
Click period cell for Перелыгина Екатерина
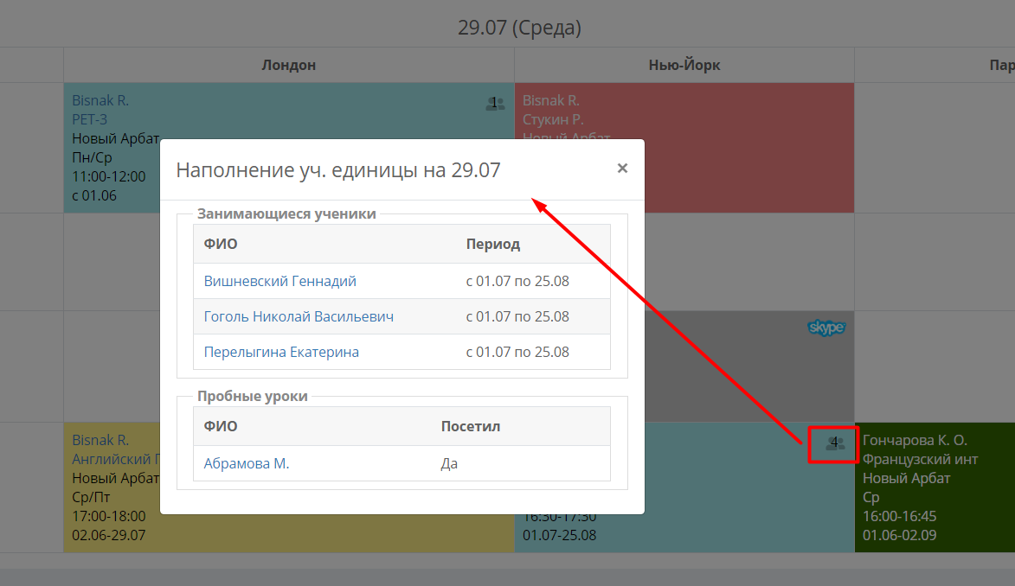(517, 353)
